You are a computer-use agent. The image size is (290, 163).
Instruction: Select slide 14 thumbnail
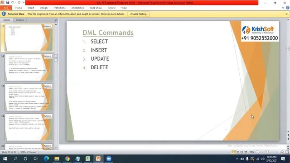(x=29, y=67)
